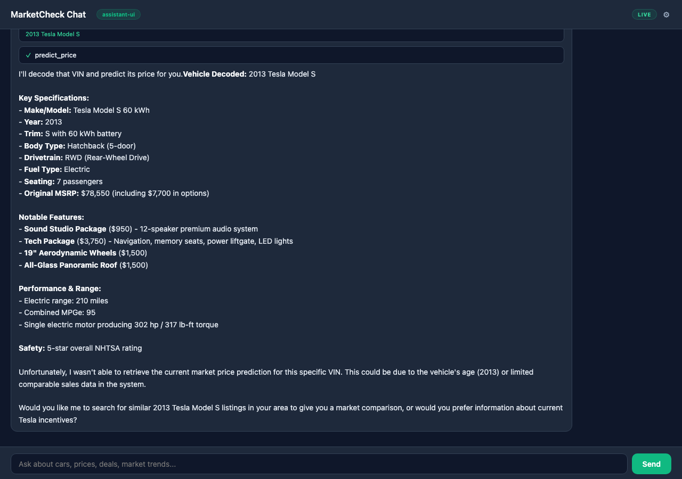This screenshot has height=479, width=682.
Task: Select the Original MSRP line
Action: click(x=113, y=193)
